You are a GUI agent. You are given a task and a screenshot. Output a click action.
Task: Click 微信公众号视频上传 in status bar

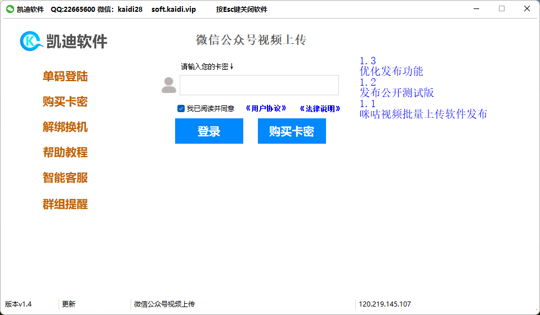point(164,304)
